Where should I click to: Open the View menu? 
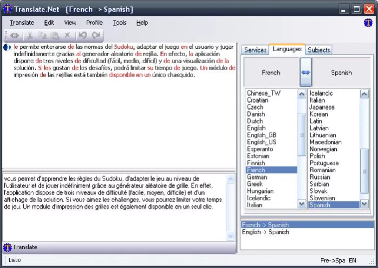click(70, 23)
